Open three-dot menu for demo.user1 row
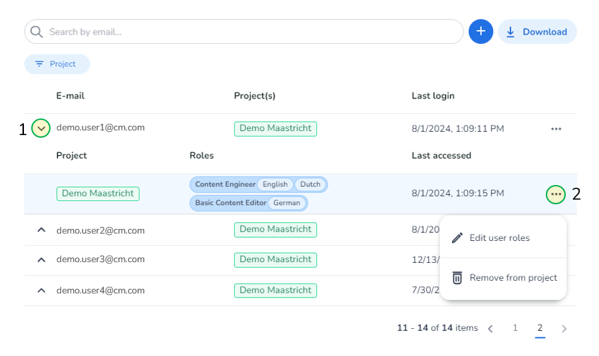The width and height of the screenshot is (599, 356). point(556,128)
